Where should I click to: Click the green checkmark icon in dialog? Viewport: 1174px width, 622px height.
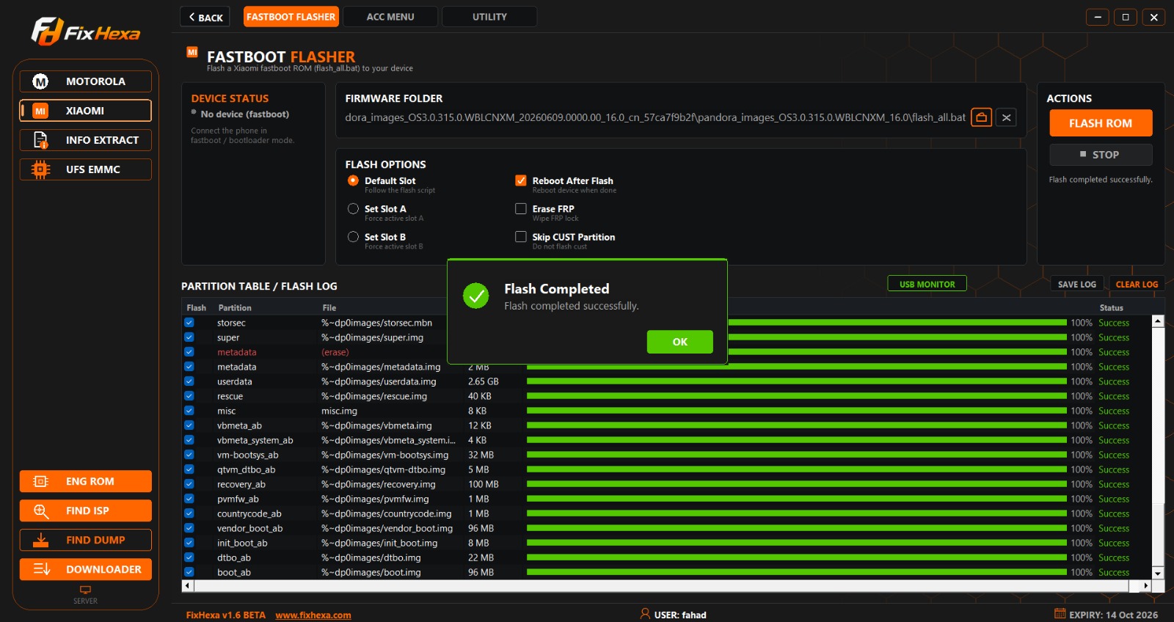[476, 296]
